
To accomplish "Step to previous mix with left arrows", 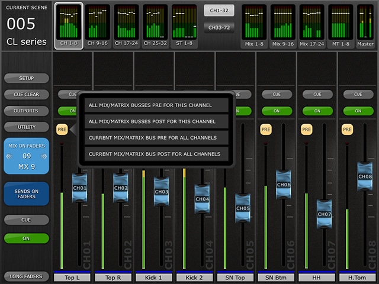I will click(x=10, y=156).
